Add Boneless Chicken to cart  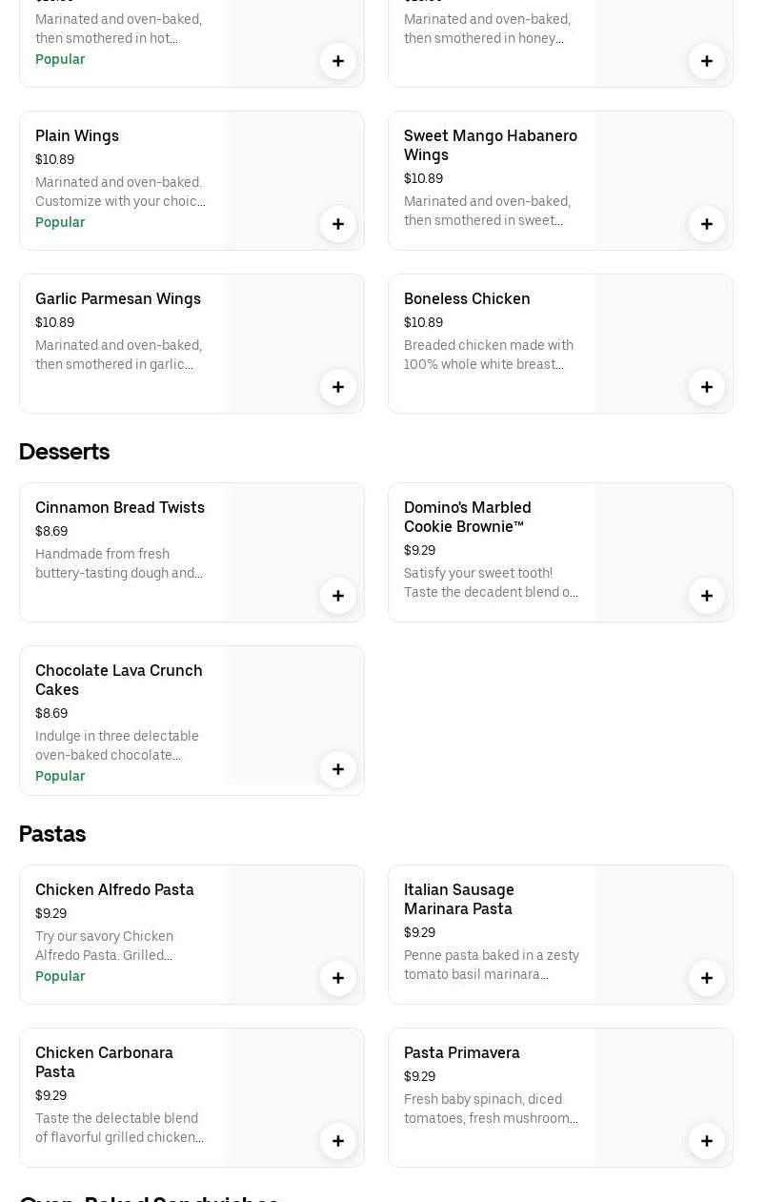click(x=707, y=387)
